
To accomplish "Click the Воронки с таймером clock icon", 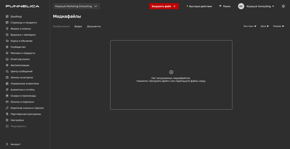I will click(x=7, y=35).
